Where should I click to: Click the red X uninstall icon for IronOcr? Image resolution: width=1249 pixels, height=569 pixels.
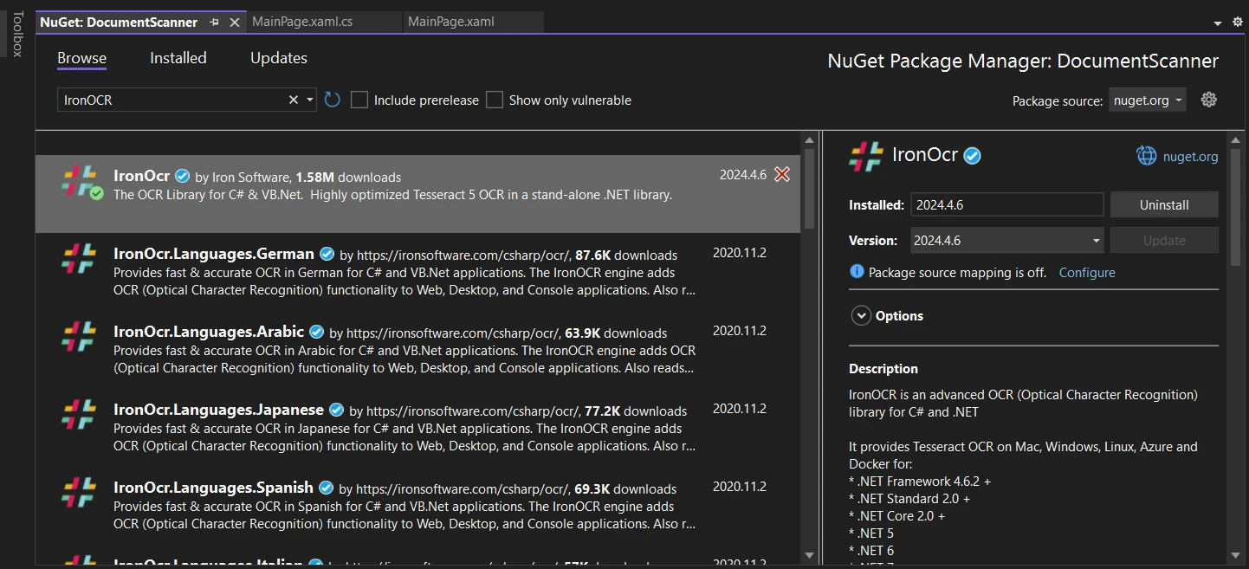tap(782, 175)
